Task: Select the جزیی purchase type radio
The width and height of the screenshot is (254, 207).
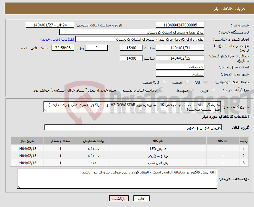Action: (x=214, y=90)
